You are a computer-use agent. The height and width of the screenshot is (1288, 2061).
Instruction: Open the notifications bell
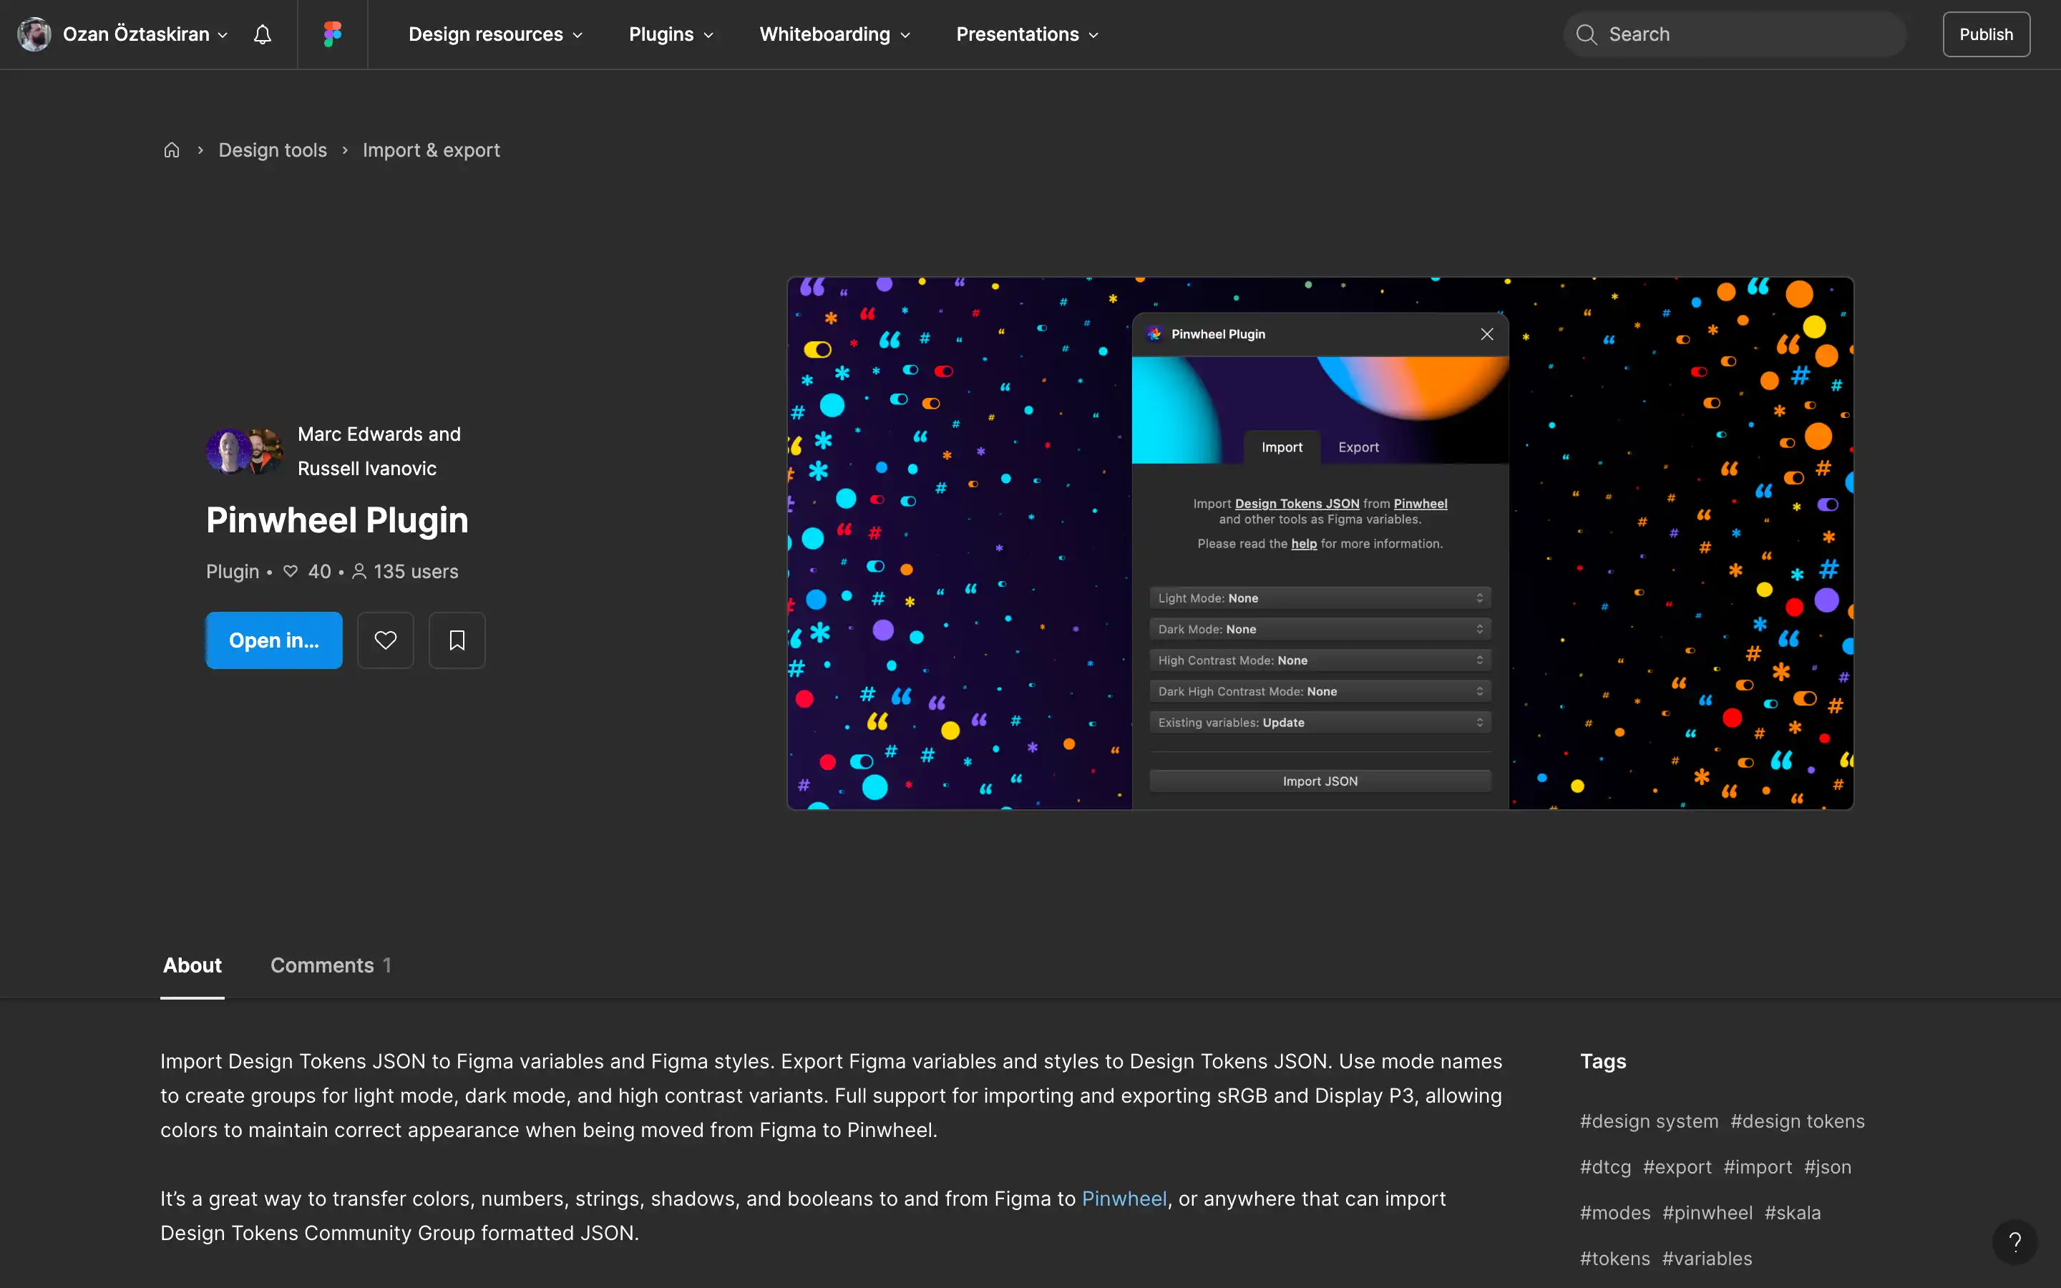click(263, 34)
